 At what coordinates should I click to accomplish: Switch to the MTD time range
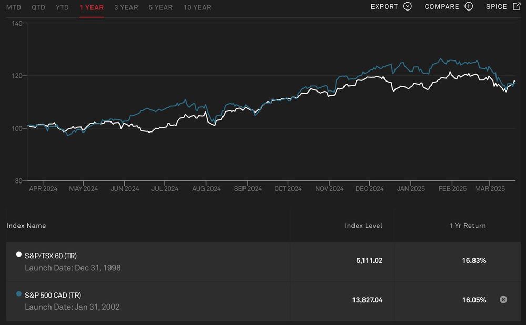pyautogui.click(x=14, y=7)
